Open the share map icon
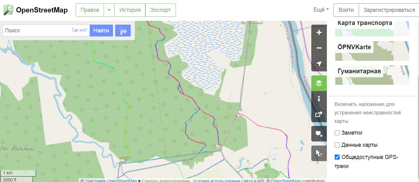419x182 pixels. [319, 114]
